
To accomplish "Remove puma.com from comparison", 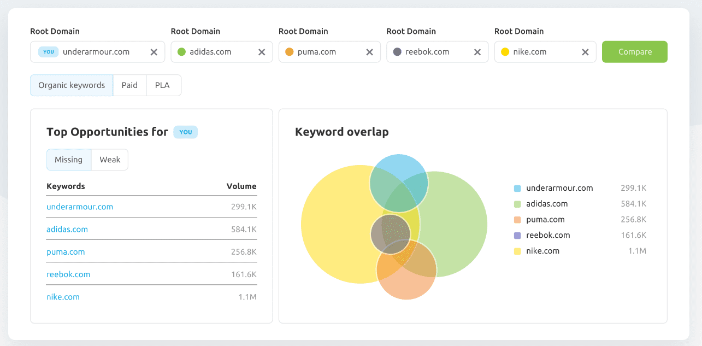I will click(369, 52).
